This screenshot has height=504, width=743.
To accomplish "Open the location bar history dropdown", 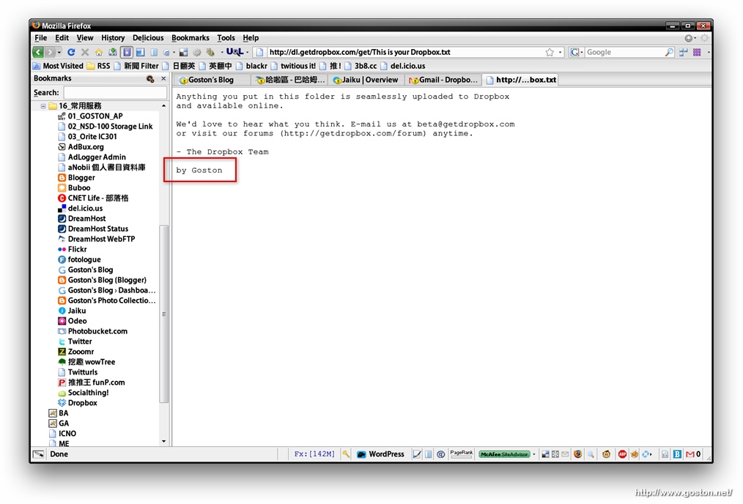I will 560,52.
